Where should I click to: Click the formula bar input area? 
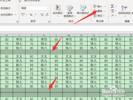(x=66, y=28)
